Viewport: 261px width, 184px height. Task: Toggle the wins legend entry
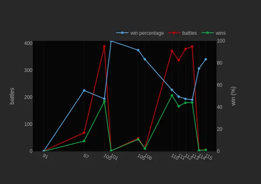213,33
